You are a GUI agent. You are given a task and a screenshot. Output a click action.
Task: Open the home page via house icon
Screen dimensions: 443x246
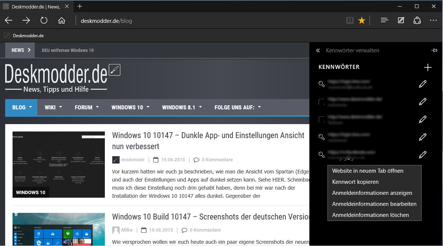click(62, 21)
